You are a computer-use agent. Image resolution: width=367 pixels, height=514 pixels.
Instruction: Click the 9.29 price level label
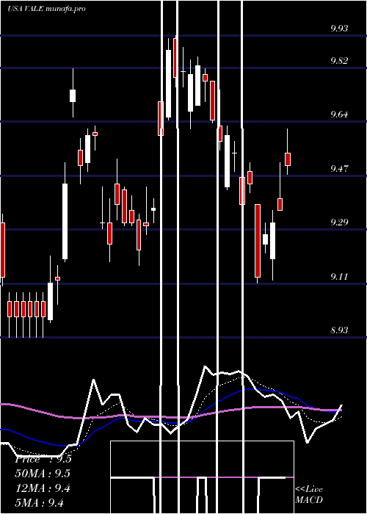point(339,222)
